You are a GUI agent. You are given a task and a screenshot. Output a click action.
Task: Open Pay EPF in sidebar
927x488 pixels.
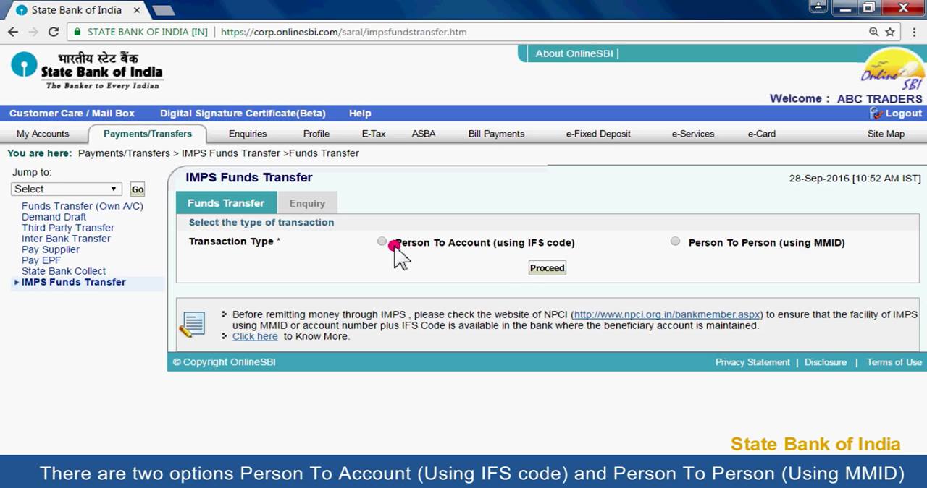(x=41, y=260)
